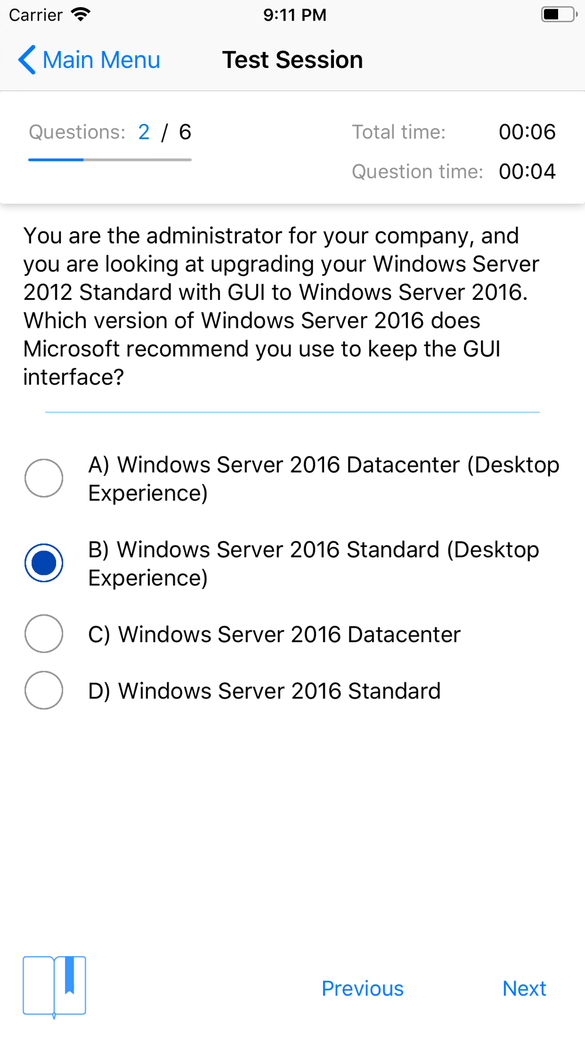
Task: Go back to Previous question
Action: click(x=363, y=988)
